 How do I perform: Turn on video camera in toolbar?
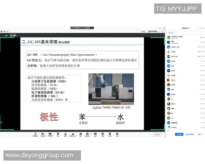pyautogui.click(x=43, y=134)
